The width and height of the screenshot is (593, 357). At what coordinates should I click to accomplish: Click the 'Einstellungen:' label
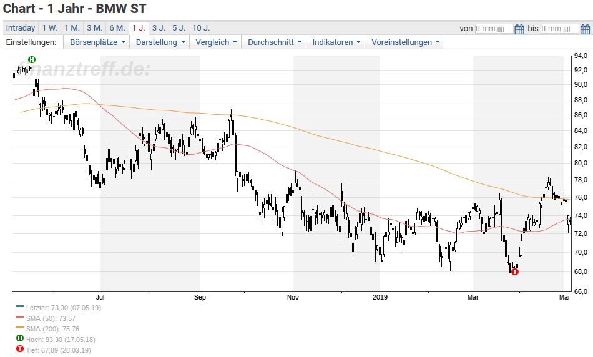pyautogui.click(x=31, y=42)
